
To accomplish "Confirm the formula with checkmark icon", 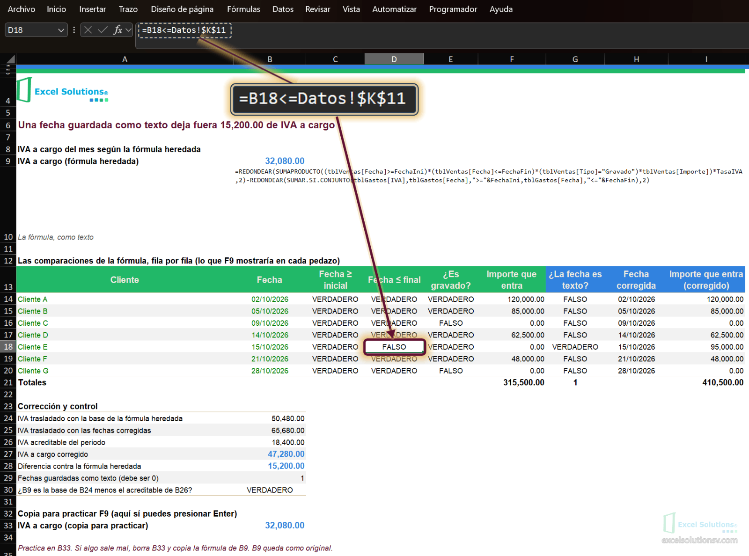I will click(x=103, y=30).
